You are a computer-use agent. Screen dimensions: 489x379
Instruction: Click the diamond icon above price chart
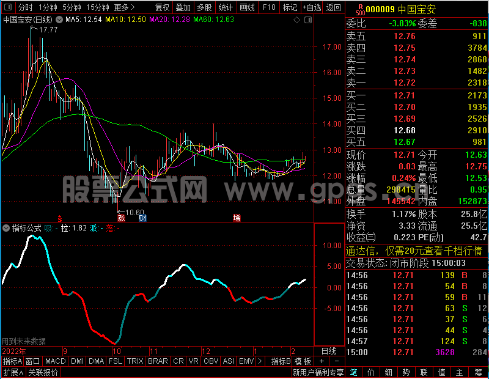coord(296,20)
